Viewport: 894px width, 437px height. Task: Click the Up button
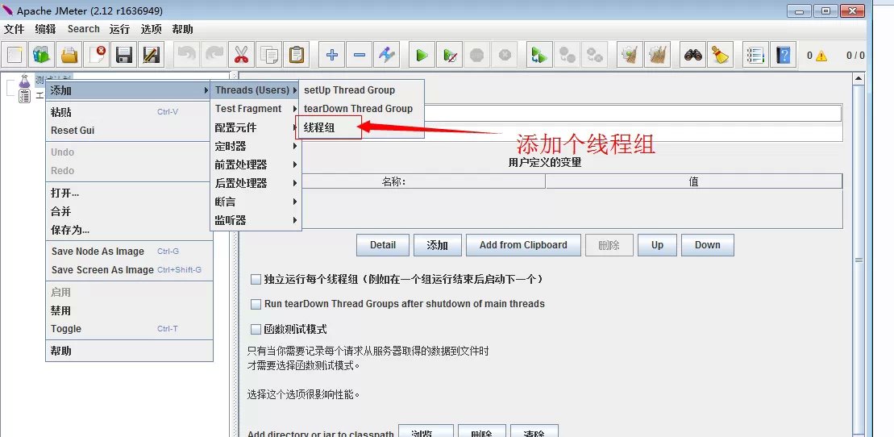(x=657, y=245)
